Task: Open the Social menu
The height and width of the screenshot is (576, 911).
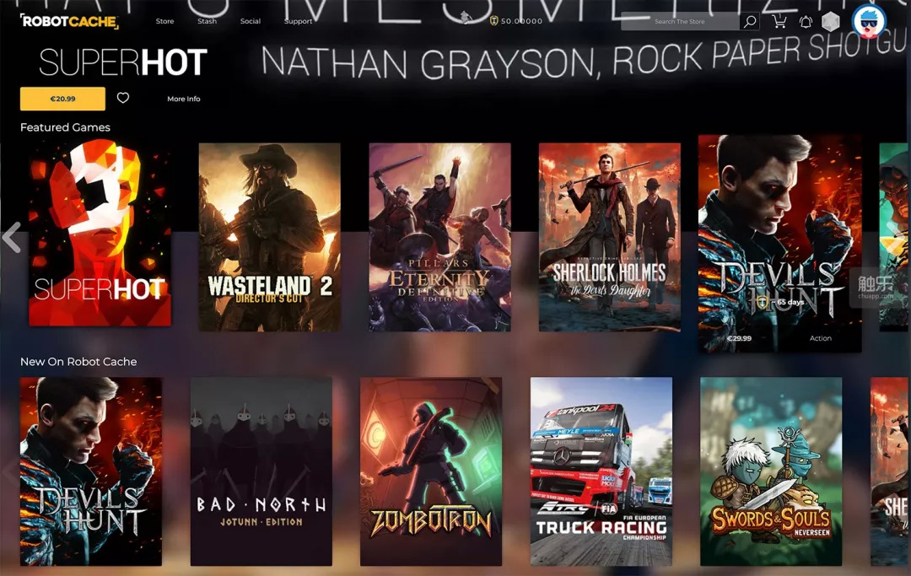Action: pyautogui.click(x=251, y=21)
